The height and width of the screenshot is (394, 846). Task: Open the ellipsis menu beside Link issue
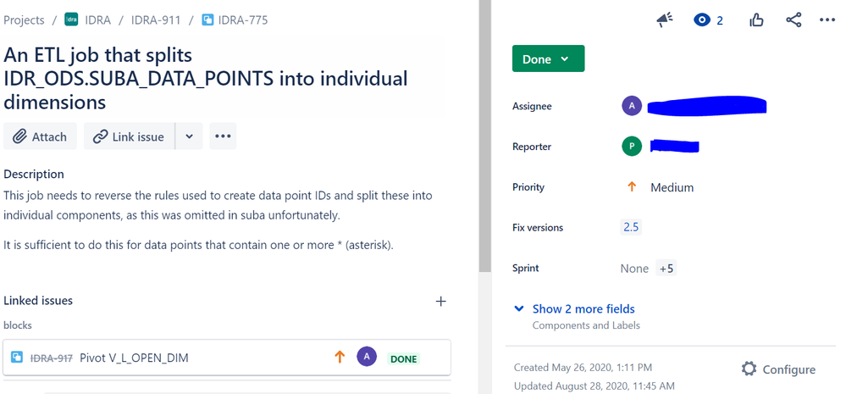pyautogui.click(x=223, y=136)
